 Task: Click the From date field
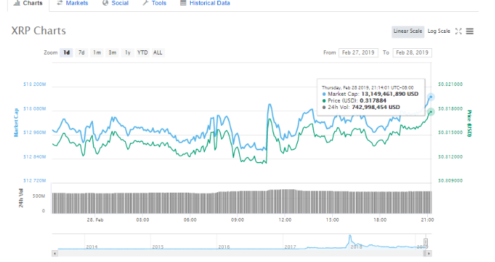click(x=358, y=52)
